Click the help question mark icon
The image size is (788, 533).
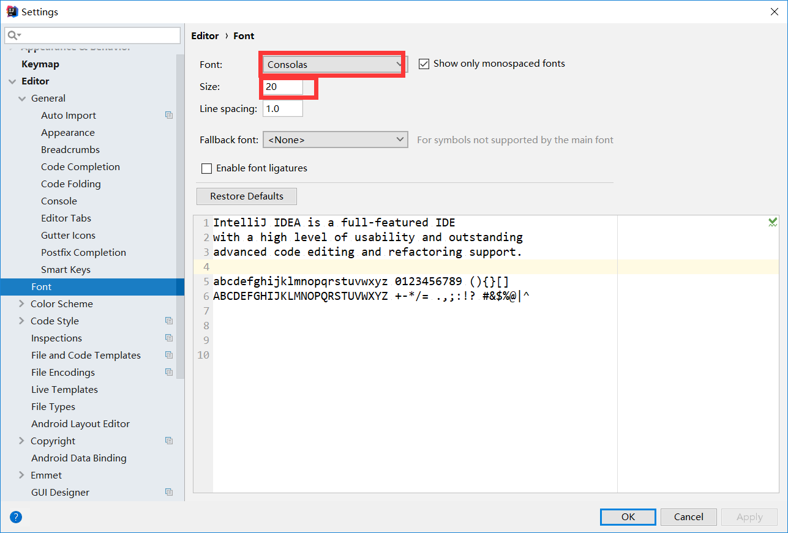coord(16,517)
